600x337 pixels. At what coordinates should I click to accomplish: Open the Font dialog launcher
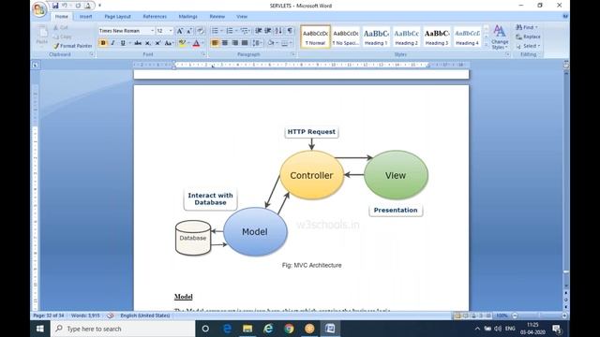point(203,54)
